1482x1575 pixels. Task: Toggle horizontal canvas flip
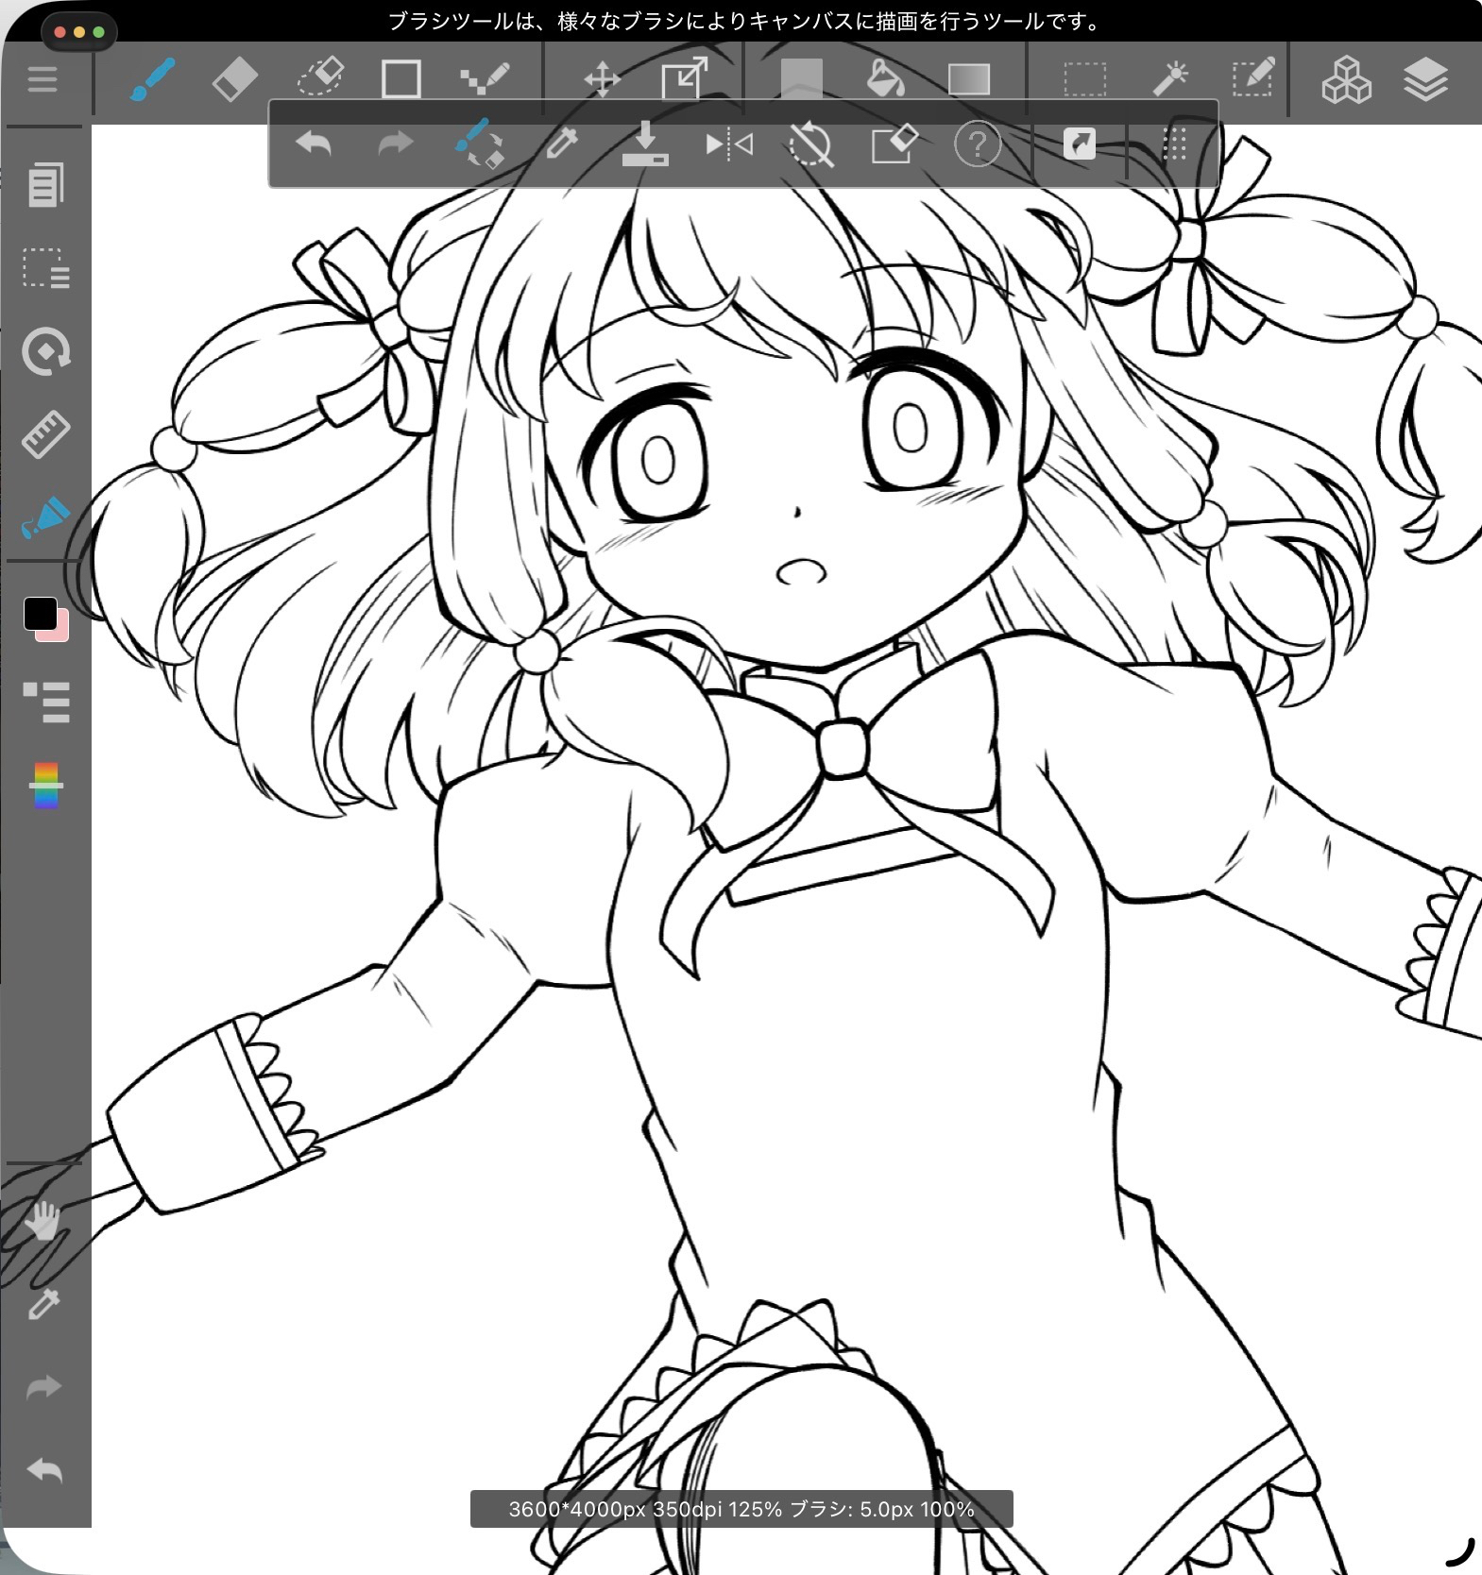coord(729,144)
